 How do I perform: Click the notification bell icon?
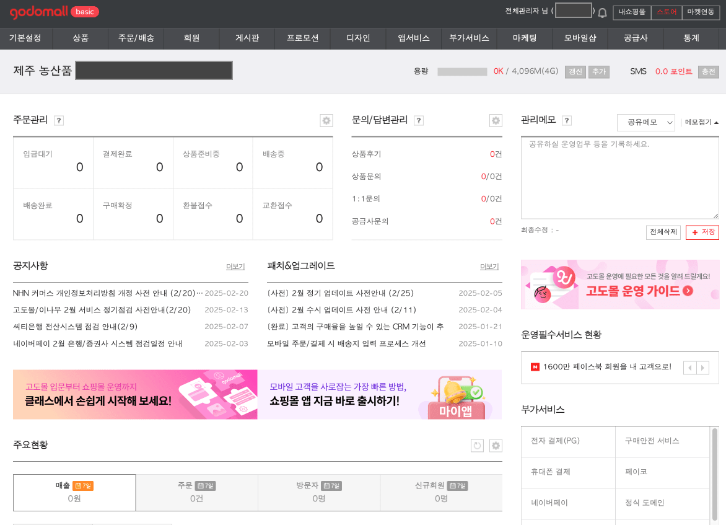602,12
